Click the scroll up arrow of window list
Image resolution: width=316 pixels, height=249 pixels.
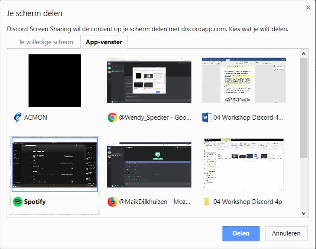[304, 54]
